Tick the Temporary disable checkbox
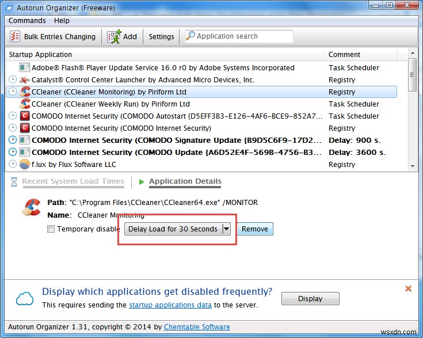This screenshot has width=423, height=338. [x=51, y=229]
